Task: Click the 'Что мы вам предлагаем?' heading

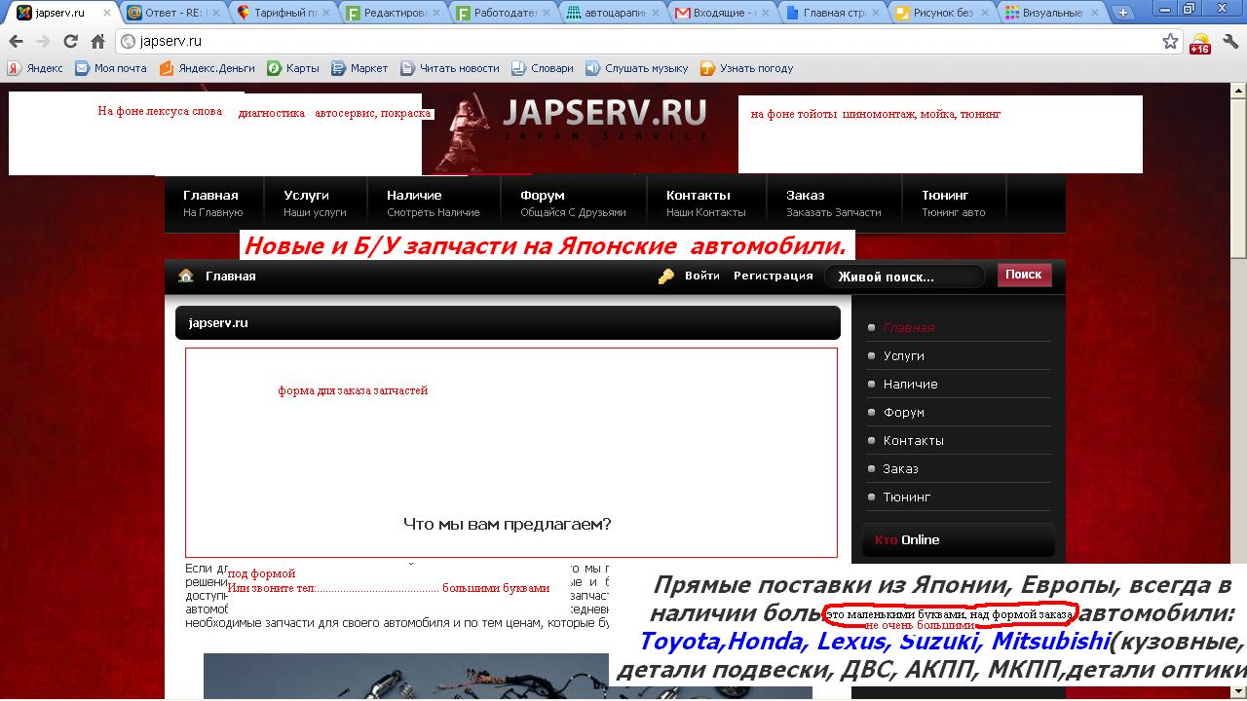Action: (x=508, y=524)
